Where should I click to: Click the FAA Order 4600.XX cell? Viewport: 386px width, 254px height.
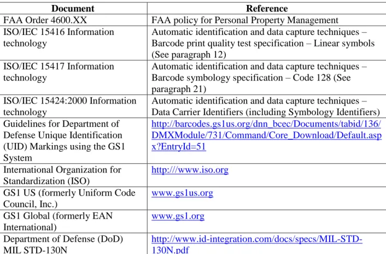pos(73,20)
